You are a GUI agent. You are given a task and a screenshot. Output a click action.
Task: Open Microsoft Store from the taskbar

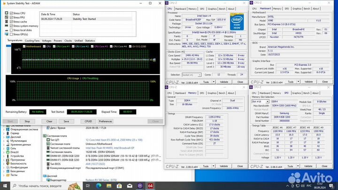point(119,186)
